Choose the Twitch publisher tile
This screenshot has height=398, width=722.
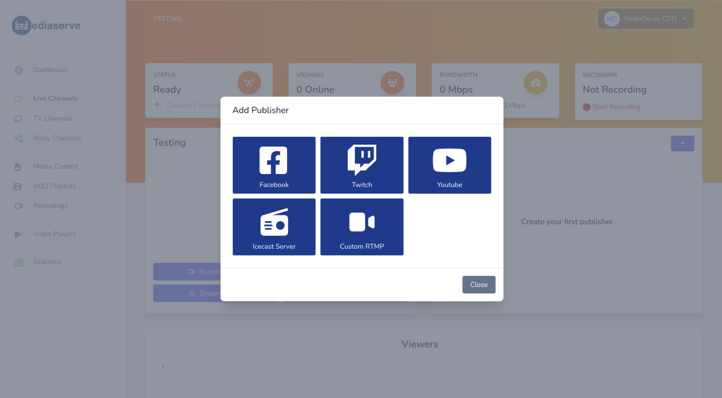(362, 165)
